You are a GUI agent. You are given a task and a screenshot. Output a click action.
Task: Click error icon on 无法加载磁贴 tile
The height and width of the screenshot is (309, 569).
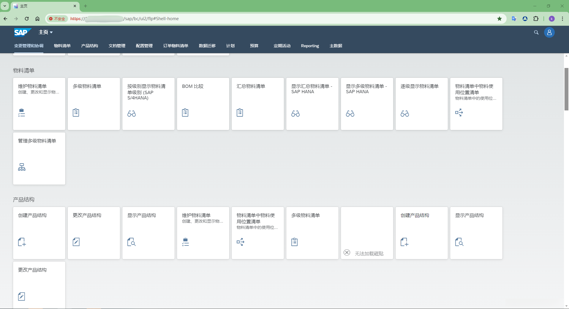click(347, 253)
